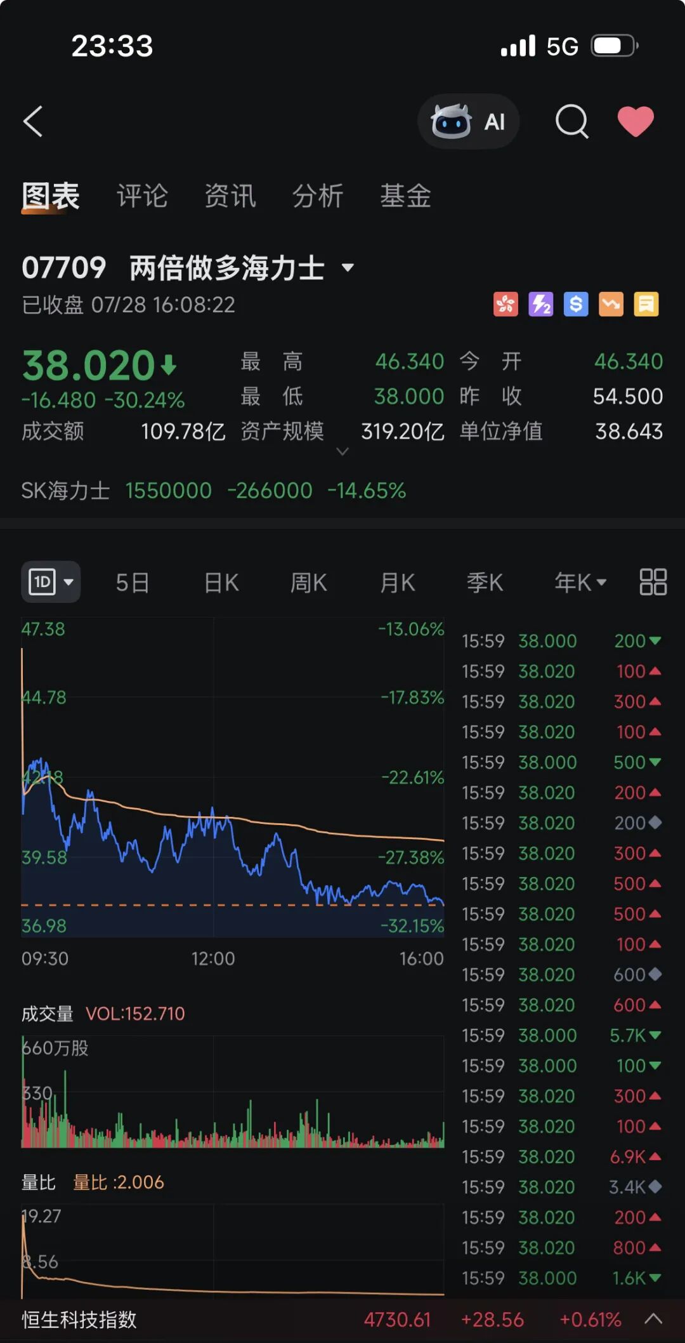The image size is (685, 1343).
Task: Tap the blue dollar sign badge
Action: (576, 305)
